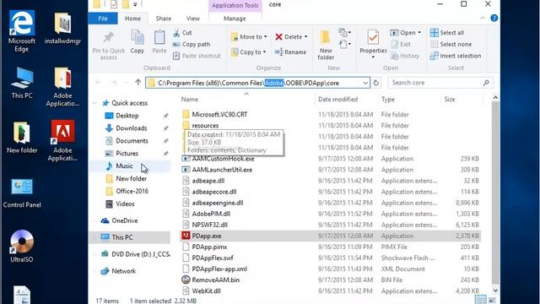
Task: Click Invert selection in the ribbon
Action: pyautogui.click(x=456, y=56)
